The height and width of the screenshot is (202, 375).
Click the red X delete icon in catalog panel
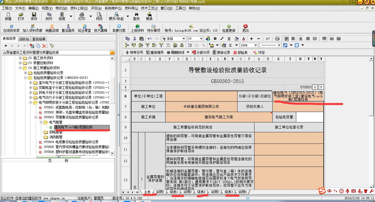click(44, 46)
